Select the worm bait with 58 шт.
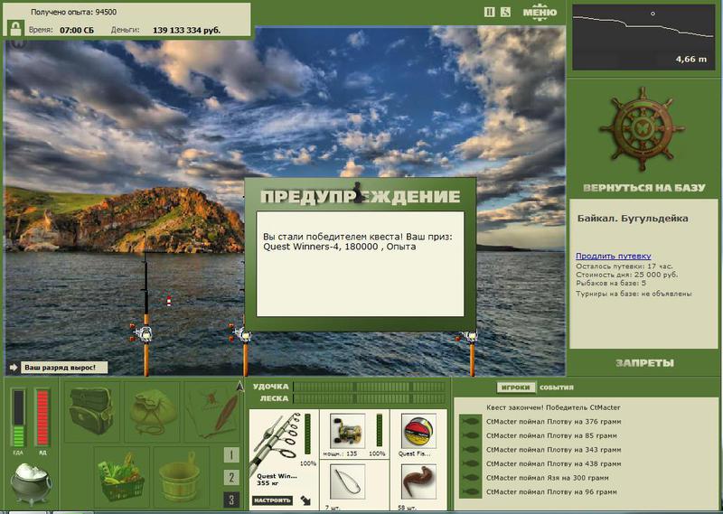This screenshot has height=514, width=723. pos(418,481)
